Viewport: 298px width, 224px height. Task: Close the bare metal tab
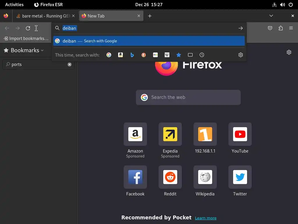coord(73,16)
